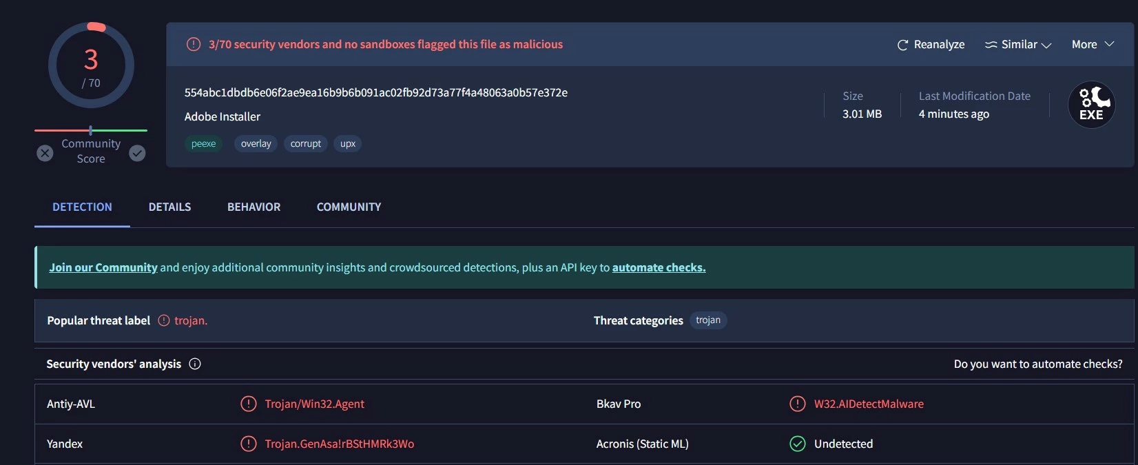1138x465 pixels.
Task: Switch to the BEHAVIOR tab
Action: point(254,207)
